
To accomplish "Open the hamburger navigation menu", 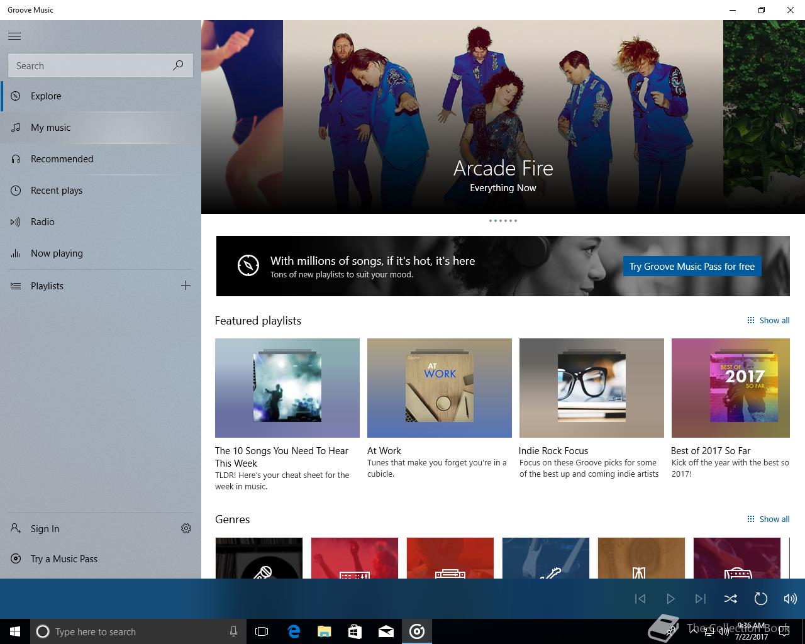I will click(14, 36).
